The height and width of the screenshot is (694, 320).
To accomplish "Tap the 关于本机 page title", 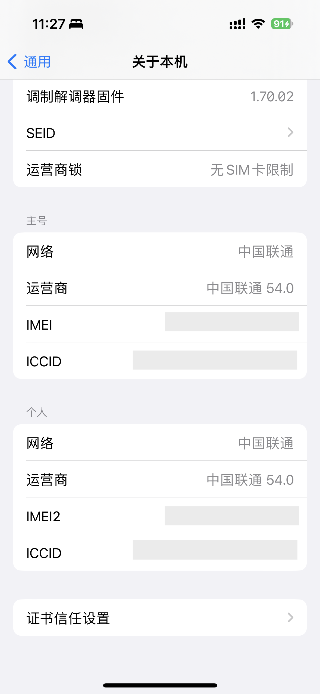I will point(160,62).
